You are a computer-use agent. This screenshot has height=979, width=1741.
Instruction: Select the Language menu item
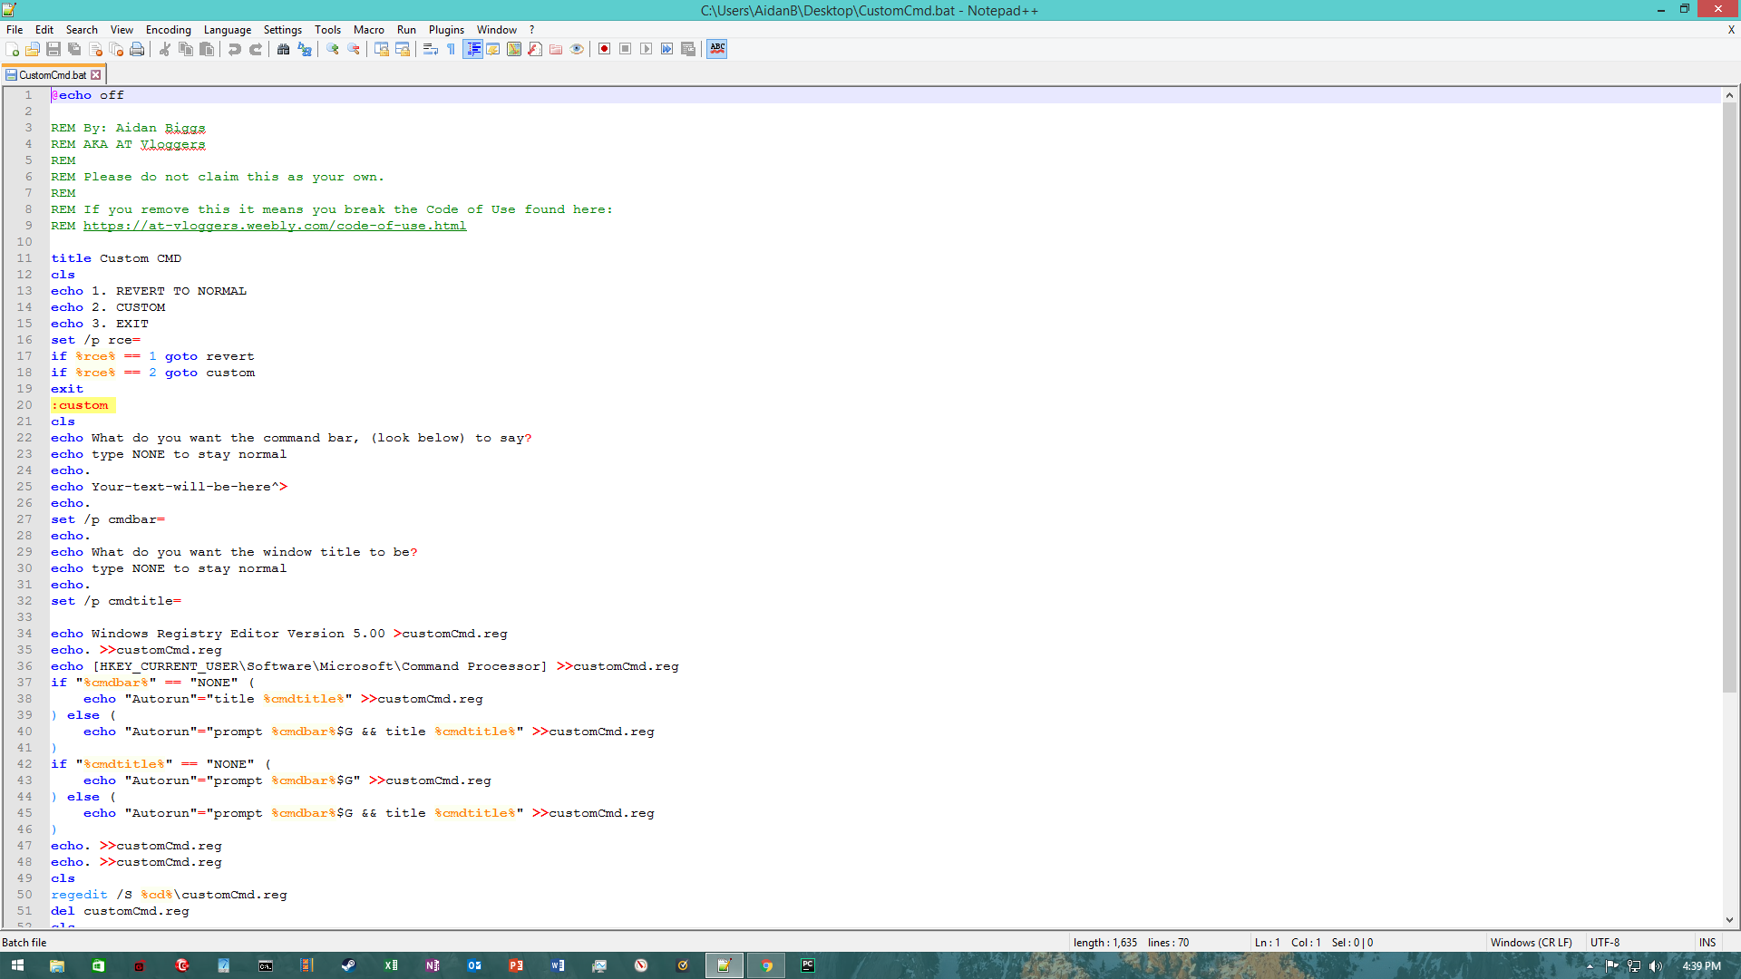(x=226, y=29)
